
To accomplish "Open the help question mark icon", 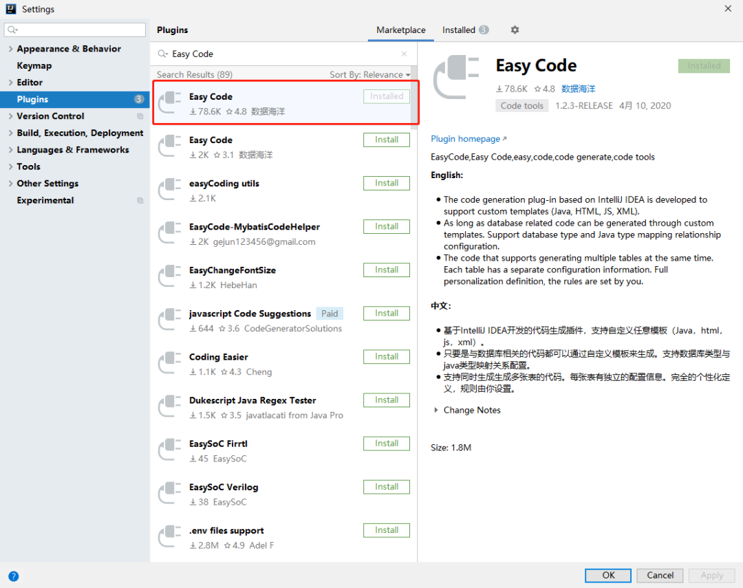I will pyautogui.click(x=13, y=576).
